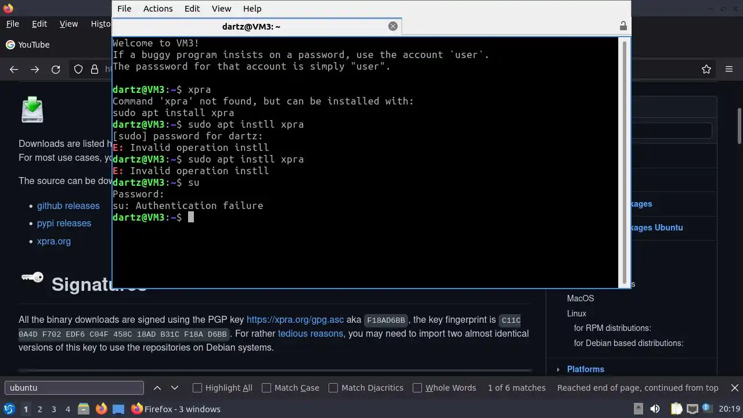Open the clipboard manager tray icon

(677, 409)
